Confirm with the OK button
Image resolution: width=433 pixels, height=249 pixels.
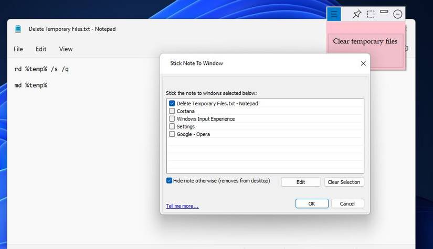pyautogui.click(x=312, y=203)
